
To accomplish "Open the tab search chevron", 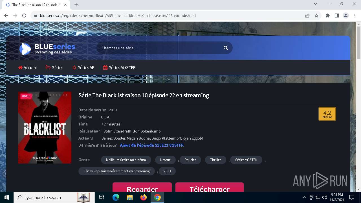I will click(316, 4).
